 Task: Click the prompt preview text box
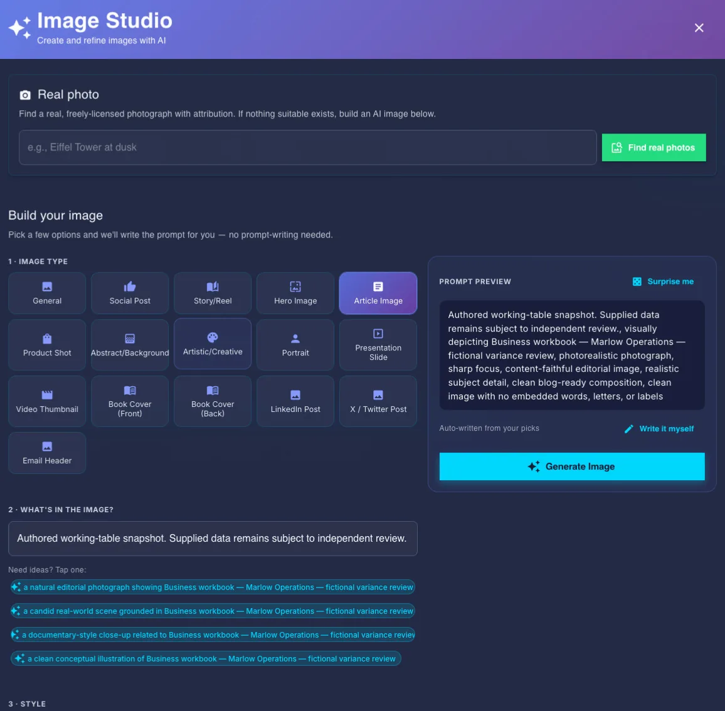pyautogui.click(x=571, y=355)
